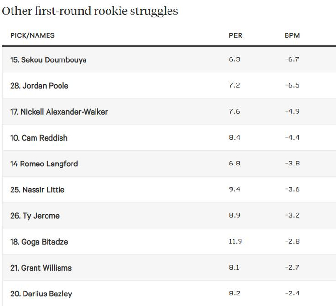This screenshot has height=306, width=336.
Task: Click on Nassir Little's name
Action: [37, 189]
